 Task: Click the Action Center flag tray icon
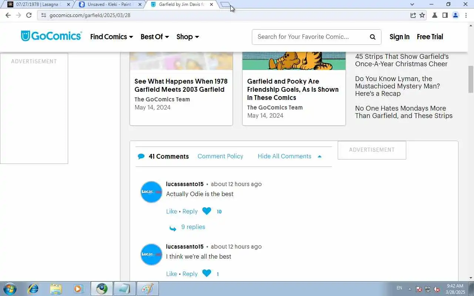[419, 289]
